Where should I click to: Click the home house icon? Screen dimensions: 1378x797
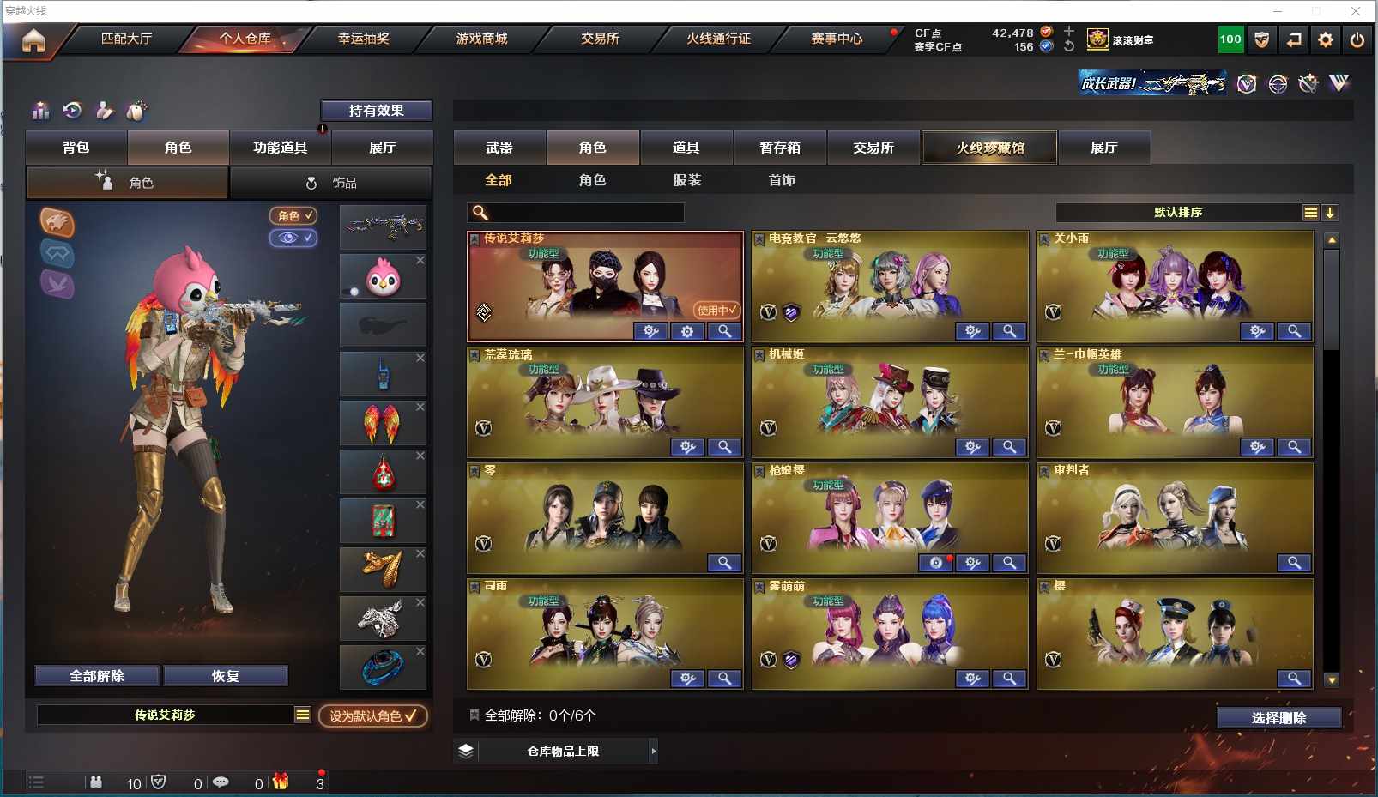[x=33, y=40]
